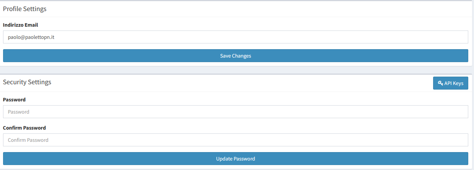The width and height of the screenshot is (474, 170).
Task: Place cursor in paolo@paolettopn.it text
Action: 31,37
